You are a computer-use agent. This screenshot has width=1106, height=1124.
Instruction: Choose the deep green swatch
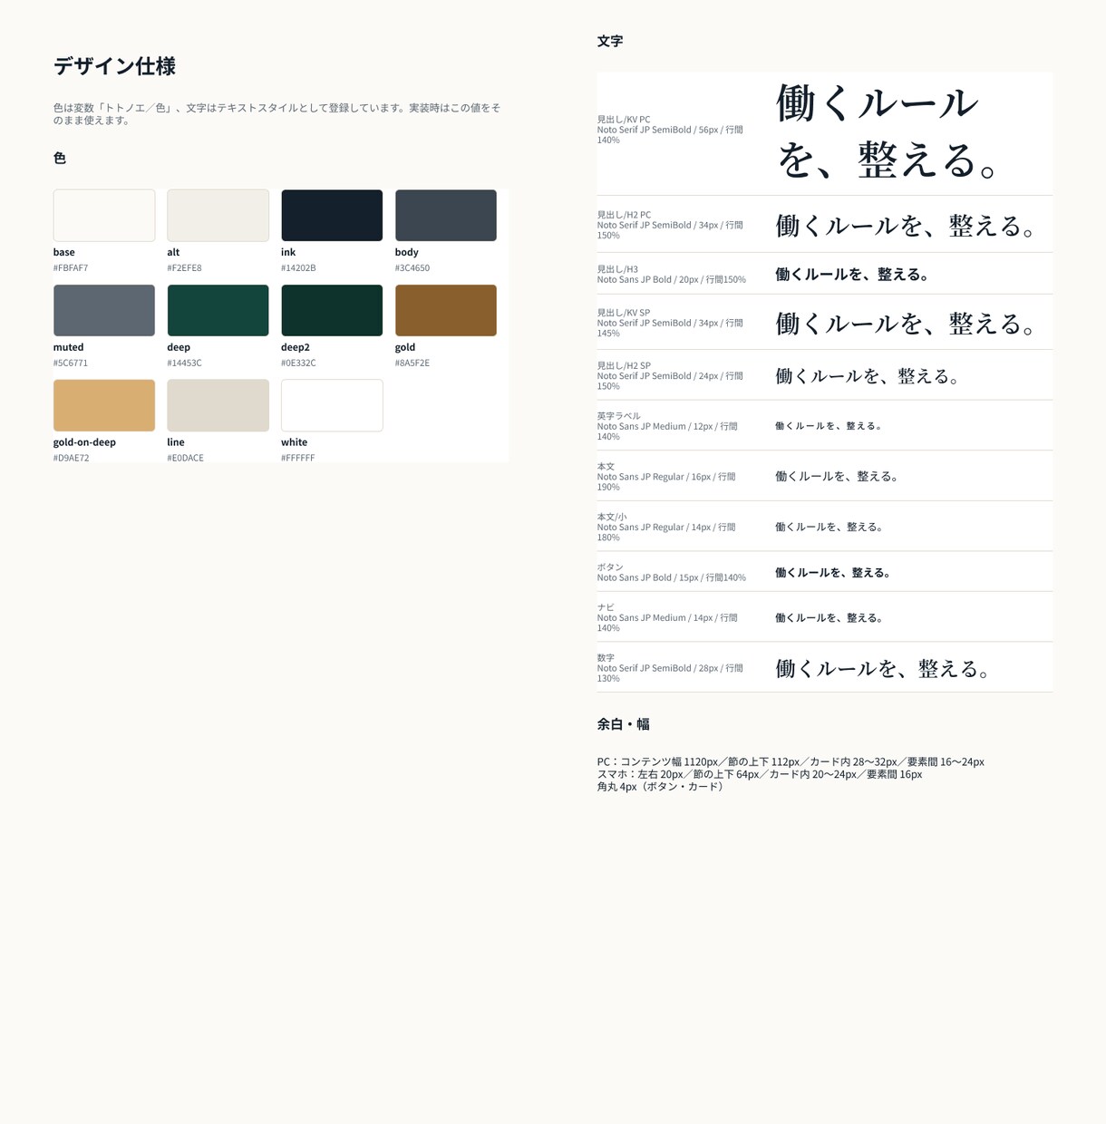pos(218,310)
